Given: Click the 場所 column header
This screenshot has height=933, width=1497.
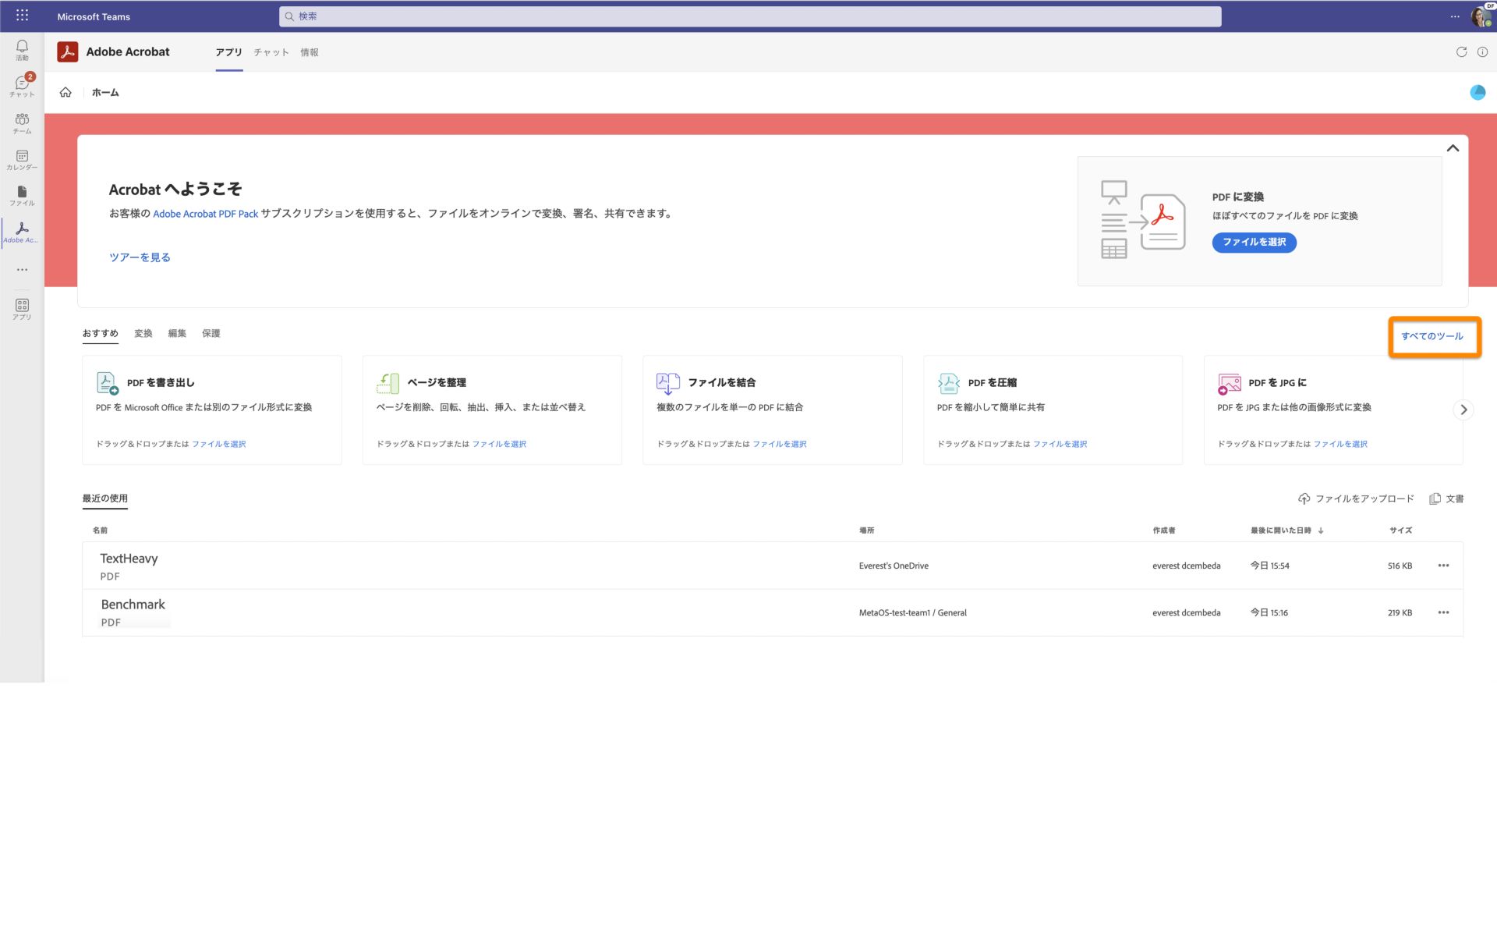Looking at the screenshot, I should 866,530.
